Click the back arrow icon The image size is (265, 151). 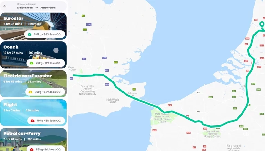5,6
